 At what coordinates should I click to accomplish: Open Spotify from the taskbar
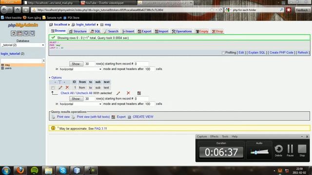coord(35,171)
